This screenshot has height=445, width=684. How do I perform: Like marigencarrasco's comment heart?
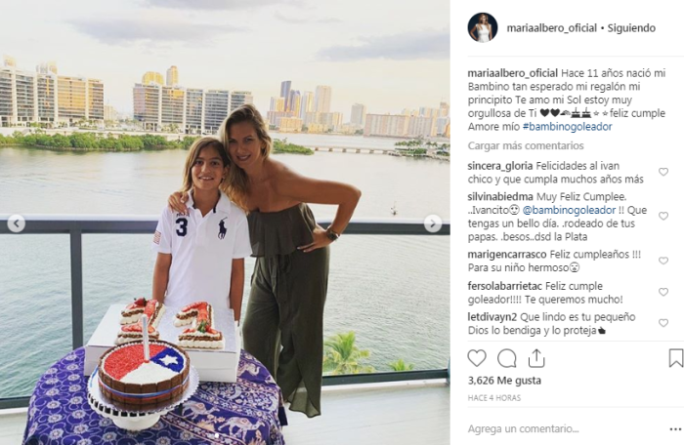point(663,261)
